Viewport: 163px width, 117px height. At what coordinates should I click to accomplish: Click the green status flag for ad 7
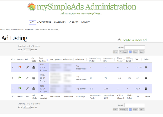(20, 88)
